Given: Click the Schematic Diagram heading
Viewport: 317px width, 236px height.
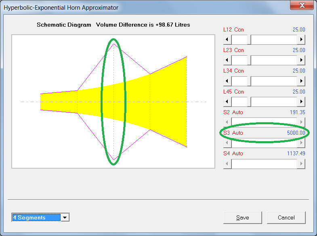Looking at the screenshot, I should tap(64, 25).
